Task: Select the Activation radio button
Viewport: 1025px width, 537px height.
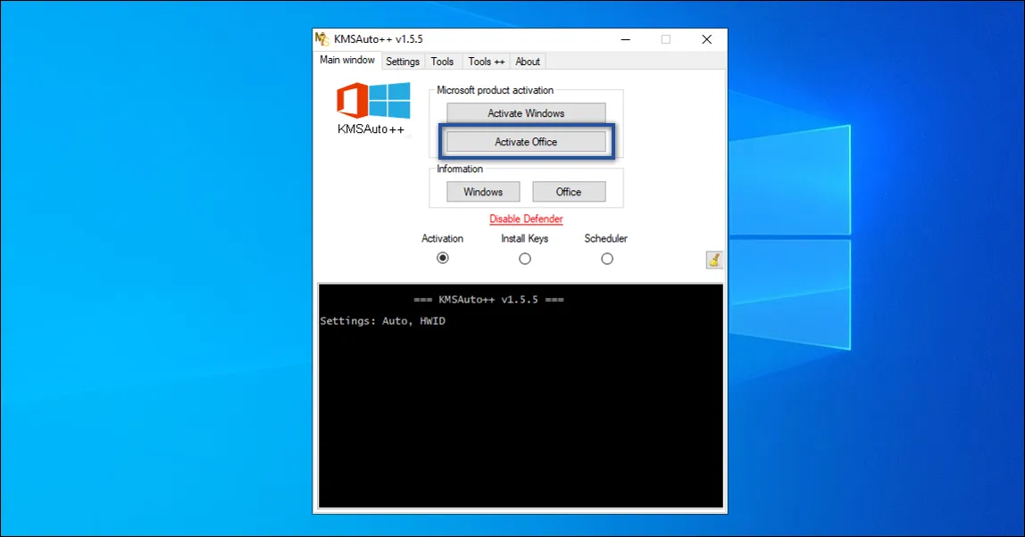Action: coord(442,259)
